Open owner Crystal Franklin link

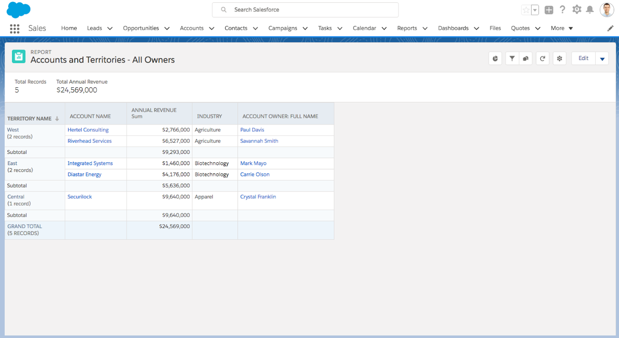pos(258,197)
